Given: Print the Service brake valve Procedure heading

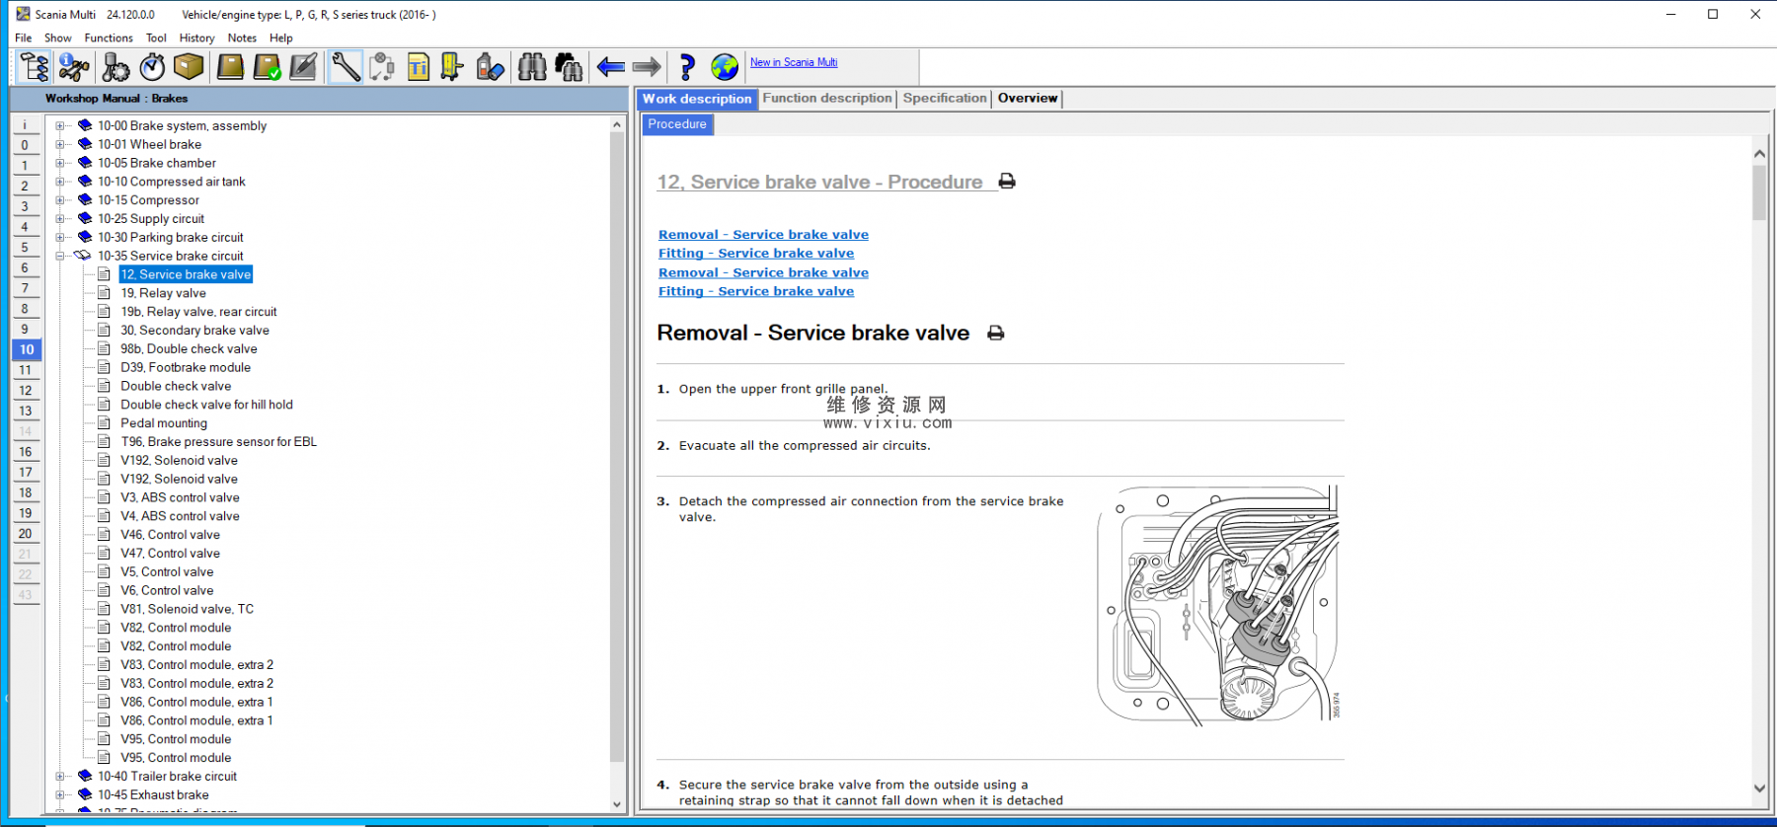Looking at the screenshot, I should click(x=1007, y=182).
